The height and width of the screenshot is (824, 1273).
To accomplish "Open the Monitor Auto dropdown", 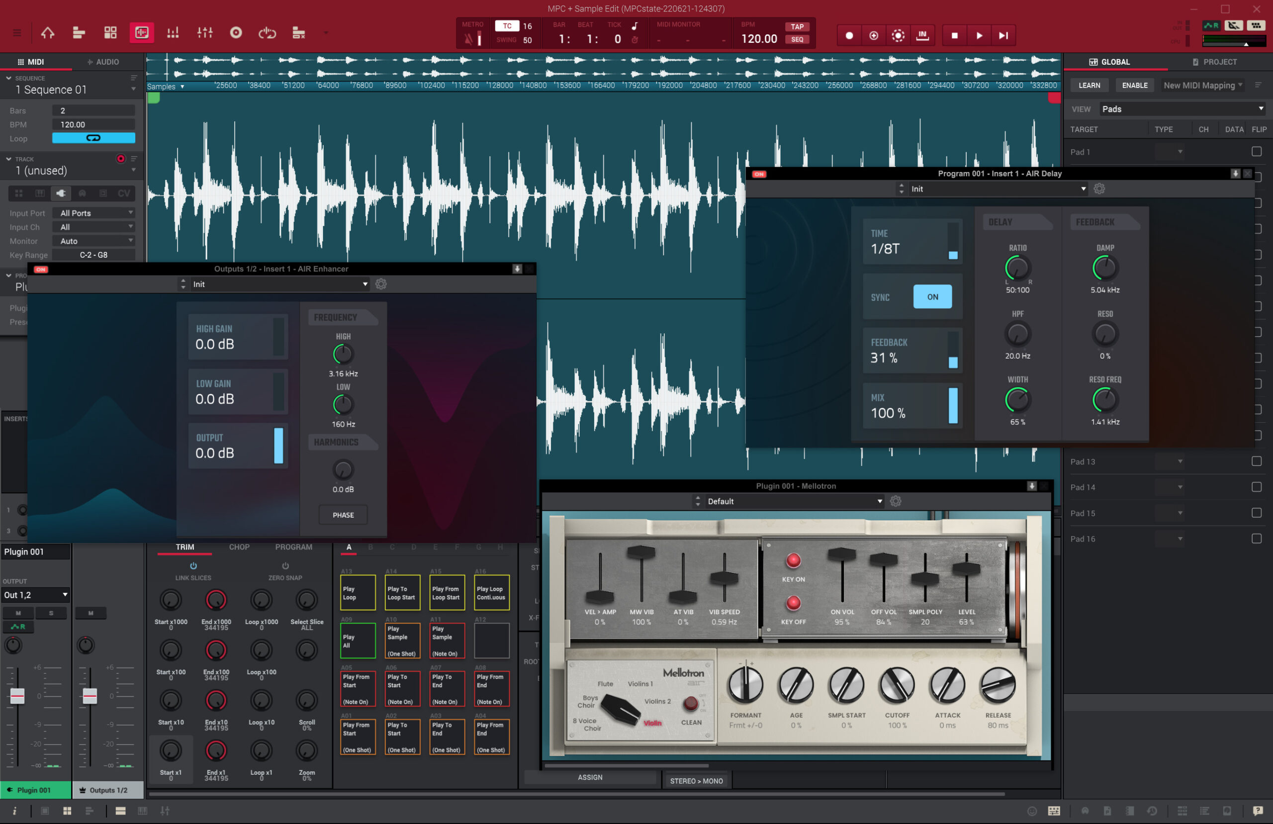I will [x=93, y=241].
